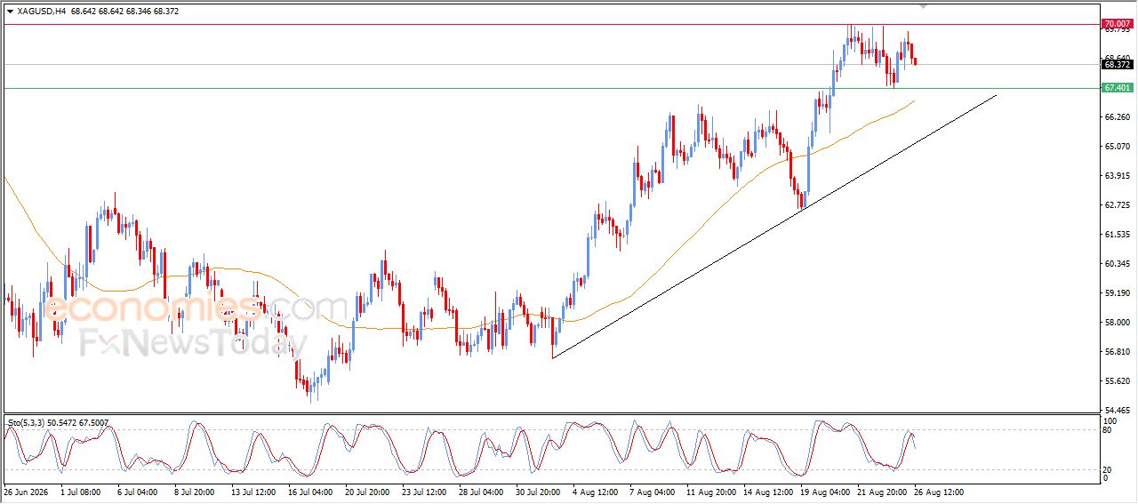Click the stochastic 20 level label
Image resolution: width=1138 pixels, height=504 pixels.
pos(1108,469)
